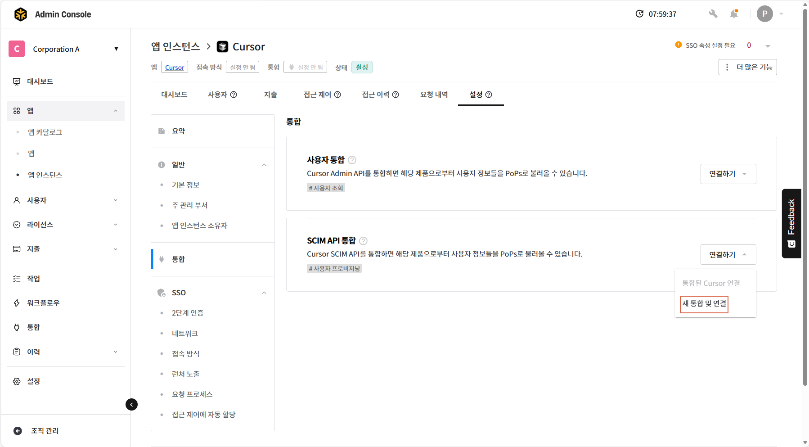This screenshot has width=809, height=447.
Task: Collapse the SSO settings section
Action: point(264,293)
